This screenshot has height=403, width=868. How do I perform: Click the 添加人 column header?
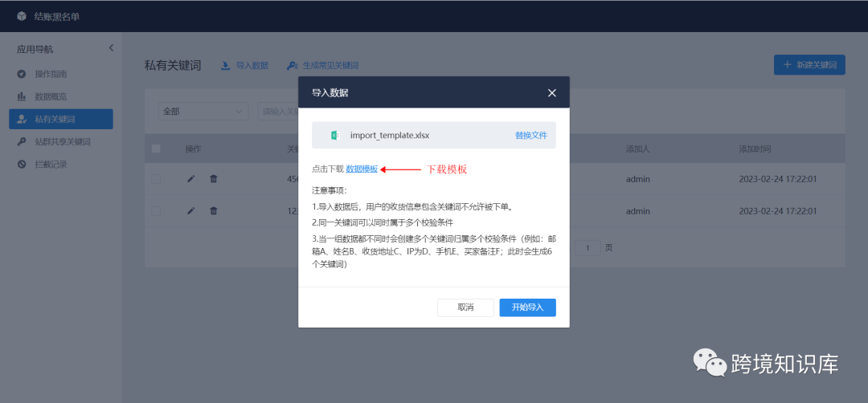[x=637, y=149]
